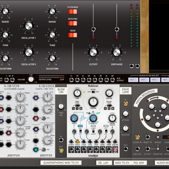Click the A-108 Audio Level knob
This screenshot has height=169, width=169.
click(x=20, y=133)
